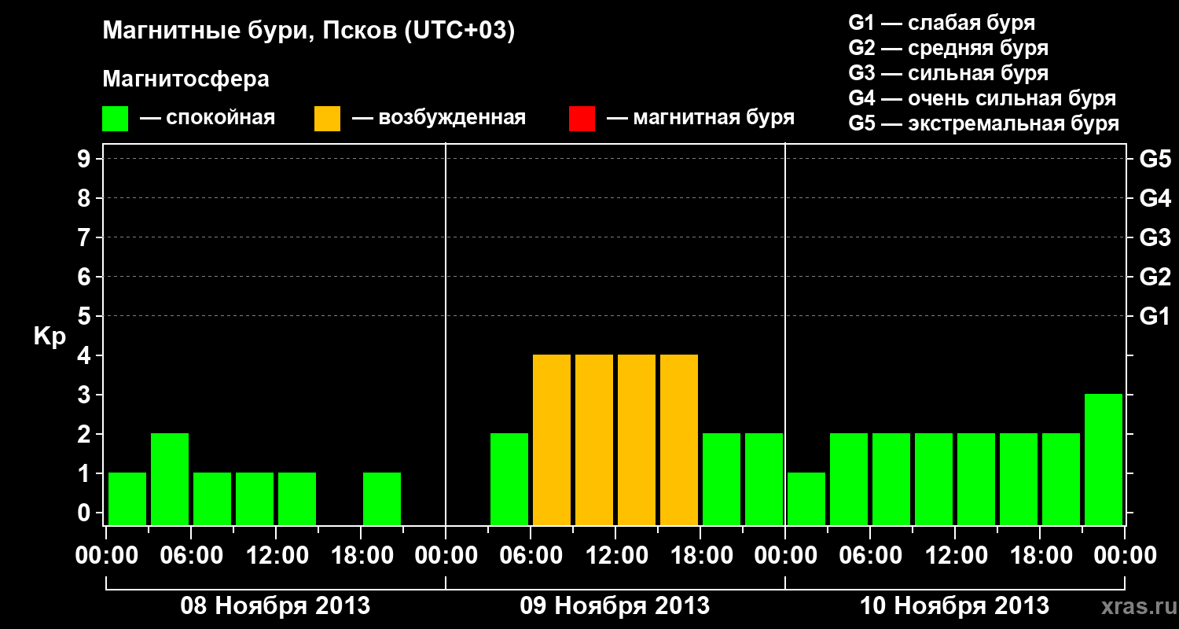The width and height of the screenshot is (1179, 629).
Task: Click the Kp 2 bar at 03:00–06:00 on 08 Ноября
Action: click(x=170, y=479)
